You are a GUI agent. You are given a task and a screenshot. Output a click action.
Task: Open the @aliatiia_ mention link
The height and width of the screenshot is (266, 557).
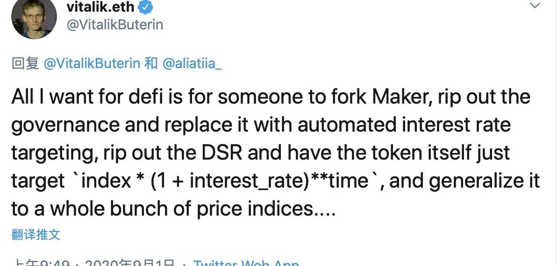click(192, 63)
